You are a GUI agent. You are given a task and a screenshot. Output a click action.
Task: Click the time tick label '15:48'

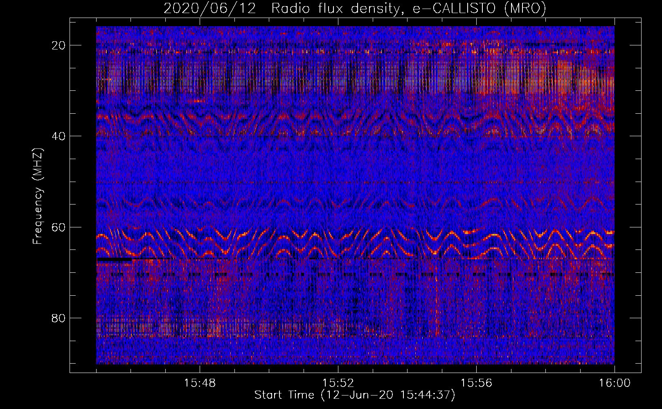200,383
